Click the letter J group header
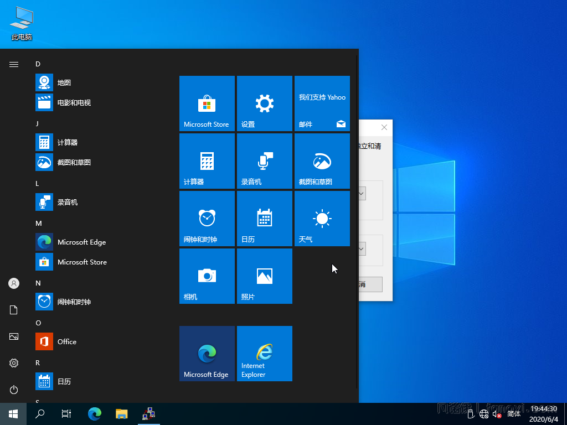This screenshot has width=567, height=425. [37, 123]
